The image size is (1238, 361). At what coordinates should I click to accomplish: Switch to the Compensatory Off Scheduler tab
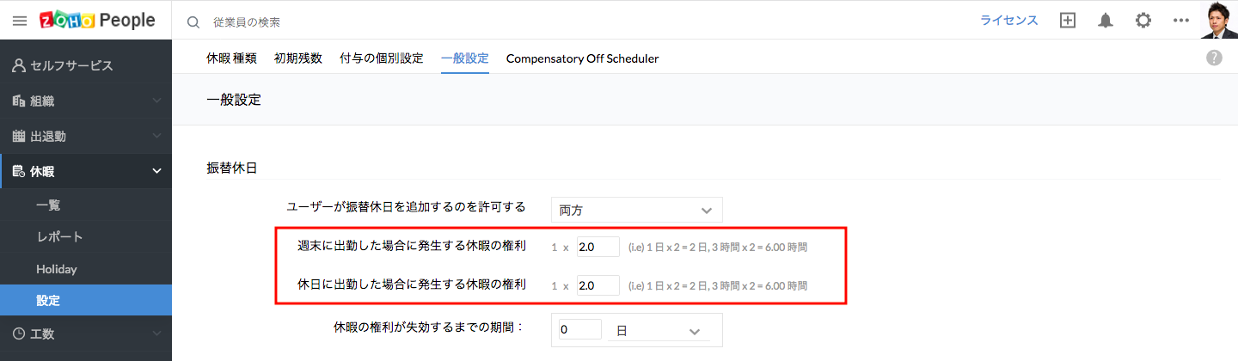point(582,58)
